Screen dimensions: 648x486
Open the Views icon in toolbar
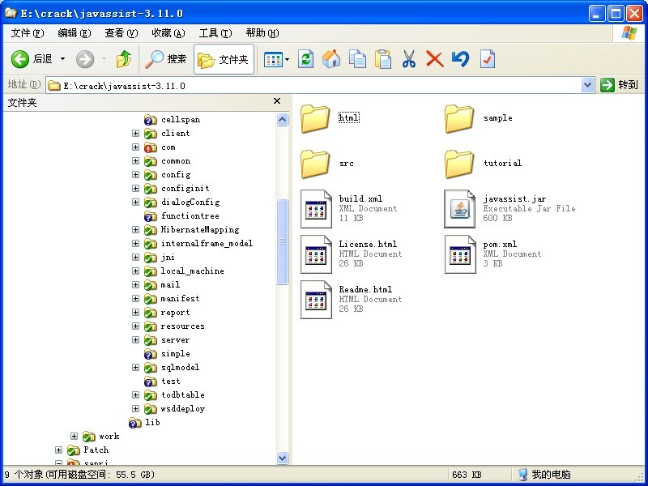pyautogui.click(x=273, y=59)
